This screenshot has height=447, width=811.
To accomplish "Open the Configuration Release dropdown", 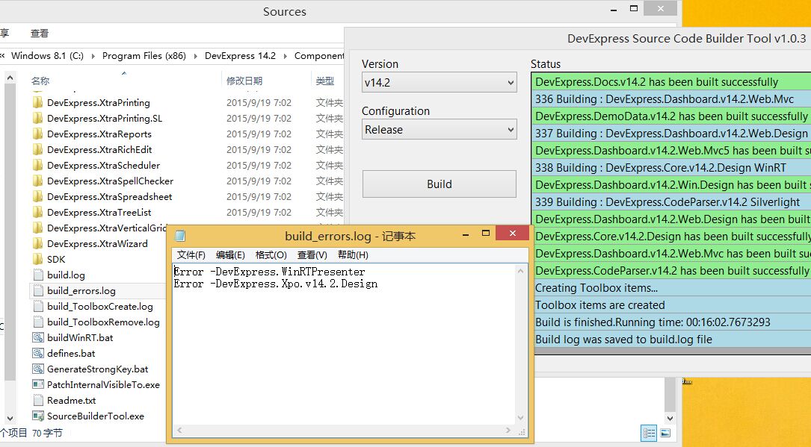I will [439, 130].
